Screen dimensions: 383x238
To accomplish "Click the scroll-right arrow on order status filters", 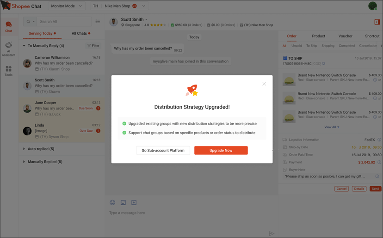I will 381,46.
